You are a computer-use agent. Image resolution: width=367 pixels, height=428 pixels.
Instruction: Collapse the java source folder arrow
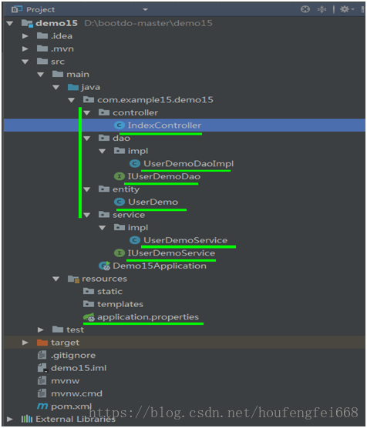(56, 87)
